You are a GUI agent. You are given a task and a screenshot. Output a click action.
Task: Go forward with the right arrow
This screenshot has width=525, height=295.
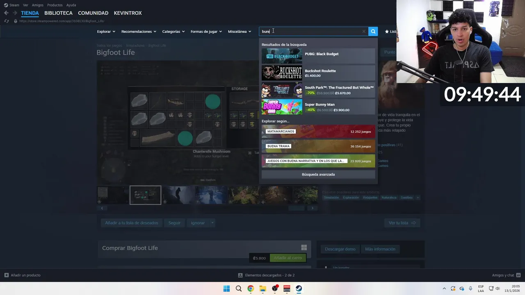coord(15,13)
